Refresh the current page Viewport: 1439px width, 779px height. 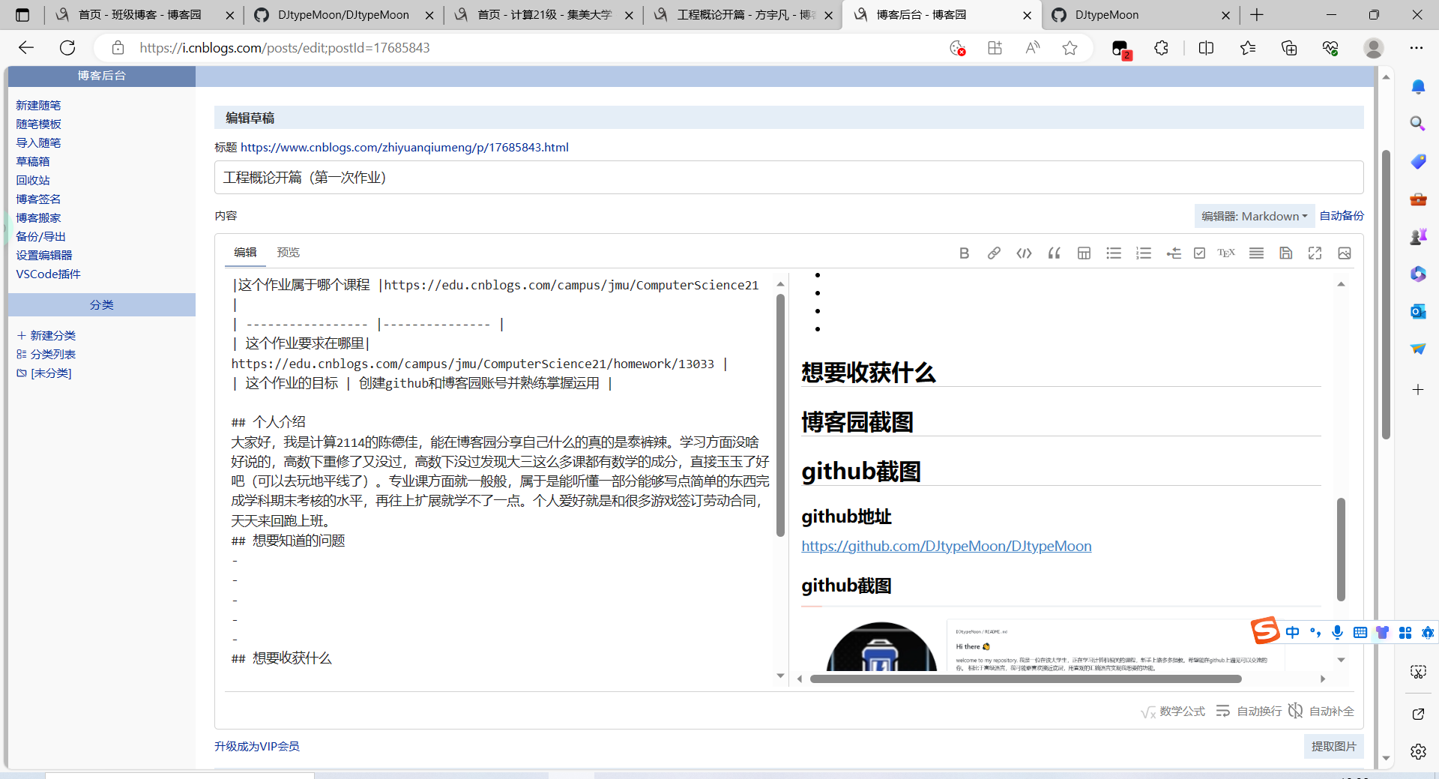coord(67,48)
